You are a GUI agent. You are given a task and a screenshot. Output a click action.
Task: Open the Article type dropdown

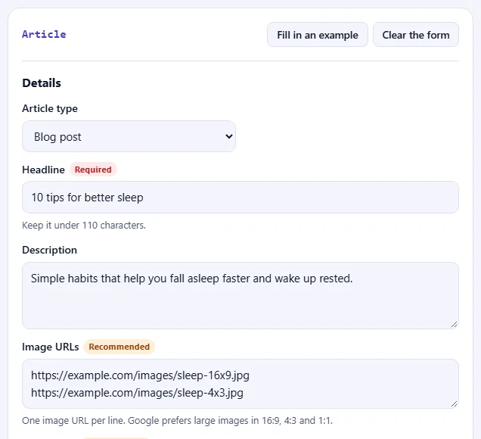(129, 136)
